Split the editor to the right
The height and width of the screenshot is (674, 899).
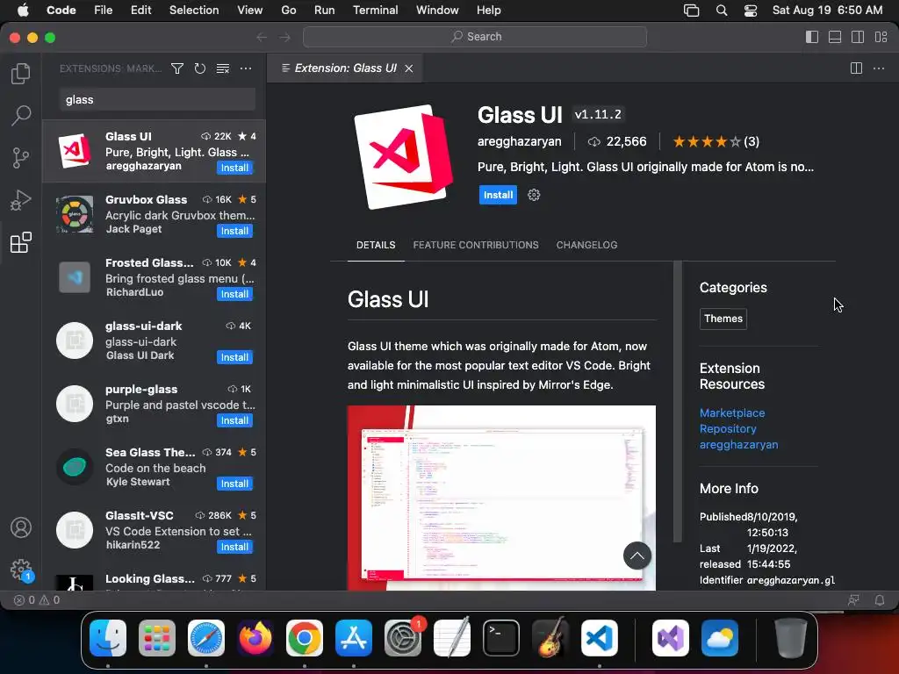pyautogui.click(x=856, y=68)
